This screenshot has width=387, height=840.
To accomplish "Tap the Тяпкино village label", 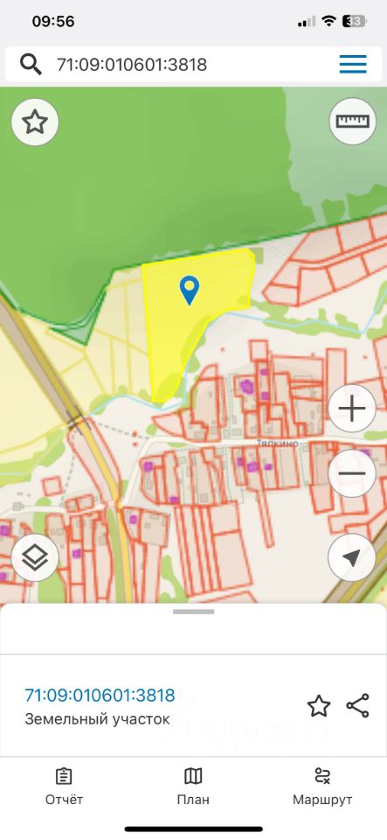I will click(277, 444).
